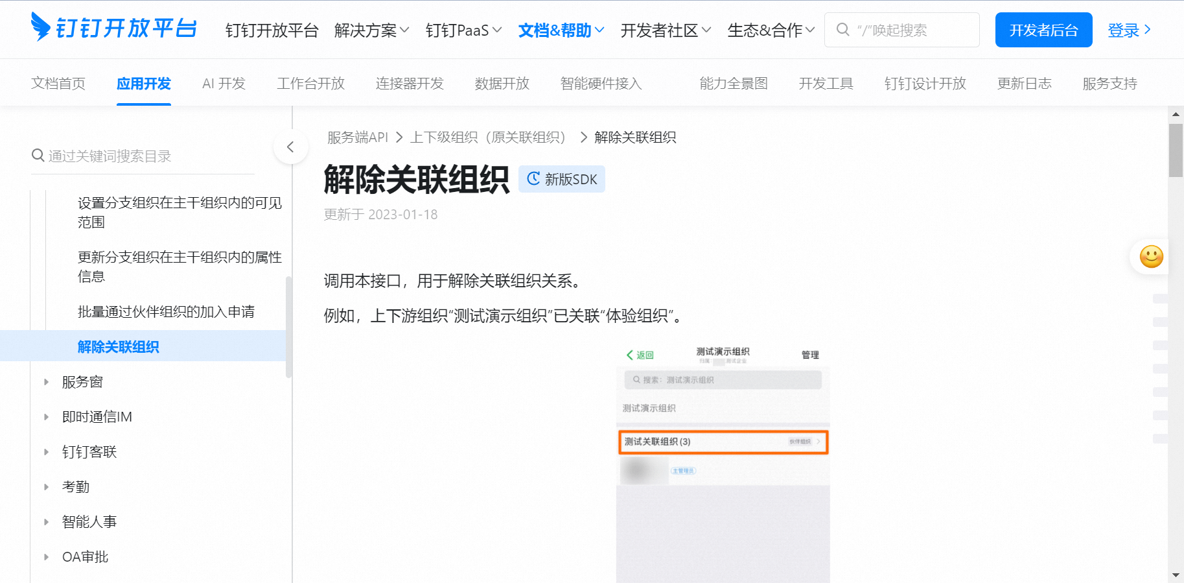Click the page scrollbar down arrow
Image resolution: width=1184 pixels, height=583 pixels.
pos(1176,575)
